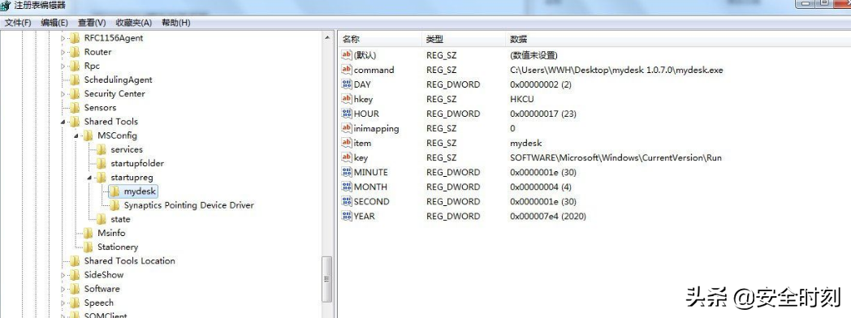Open the 文件(F) menu
Image resolution: width=851 pixels, height=318 pixels.
coord(18,23)
